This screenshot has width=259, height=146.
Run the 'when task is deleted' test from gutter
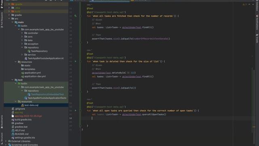(x=76, y=61)
